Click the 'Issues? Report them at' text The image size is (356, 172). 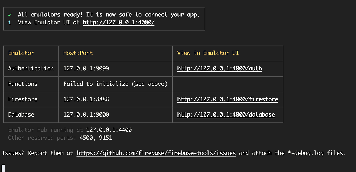(37, 153)
